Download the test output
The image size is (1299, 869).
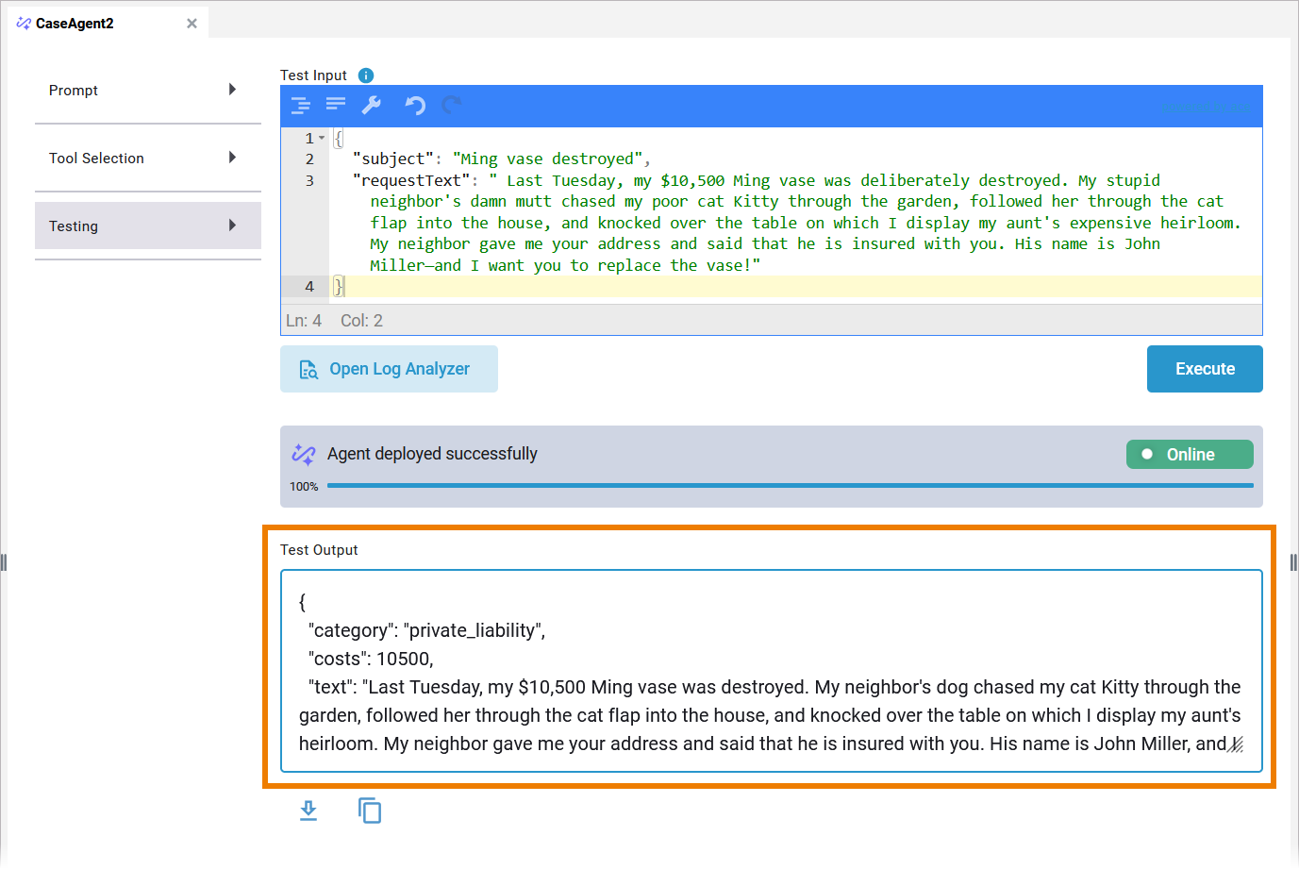pos(308,811)
